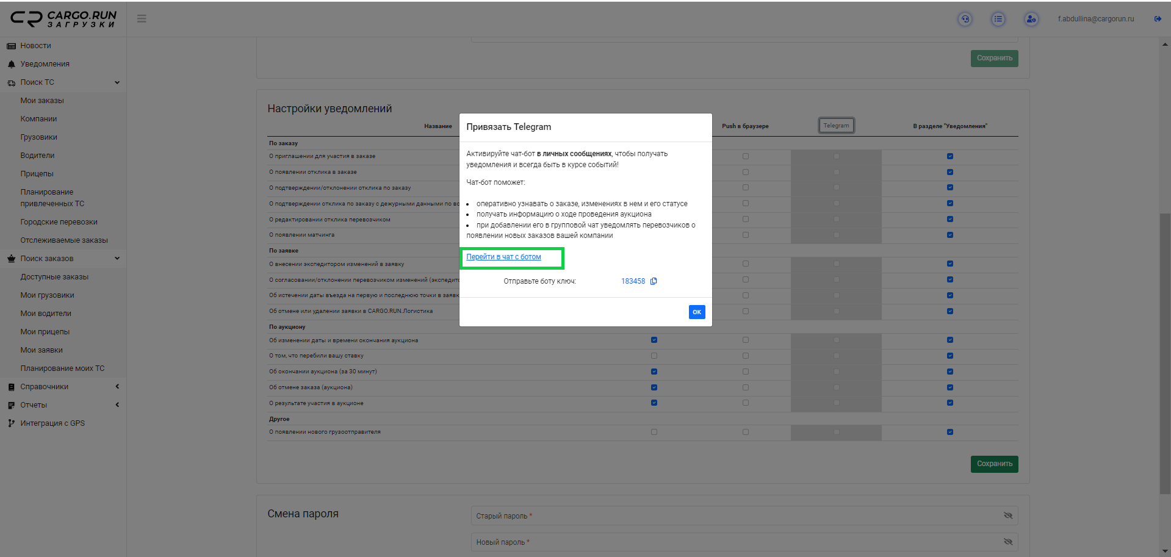This screenshot has width=1171, height=557.
Task: Click the newspaper icon beside Новости
Action: coord(11,46)
